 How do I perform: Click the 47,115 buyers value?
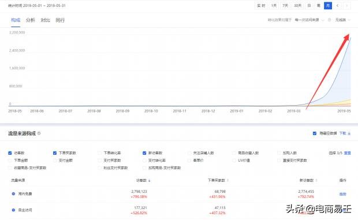[x=220, y=208]
